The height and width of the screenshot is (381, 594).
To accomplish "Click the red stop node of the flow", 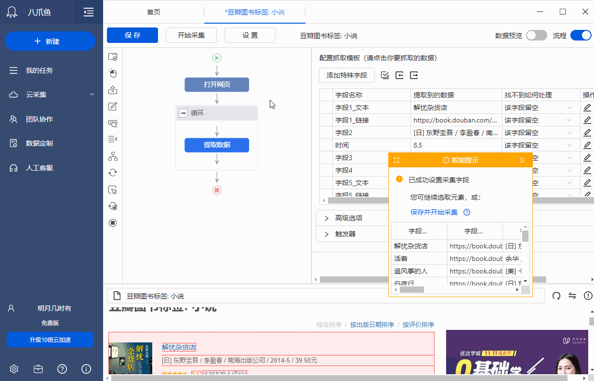I will click(217, 190).
